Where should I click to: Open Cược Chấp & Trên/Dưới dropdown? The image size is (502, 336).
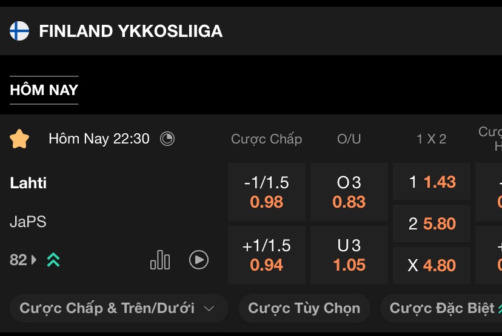point(119,308)
